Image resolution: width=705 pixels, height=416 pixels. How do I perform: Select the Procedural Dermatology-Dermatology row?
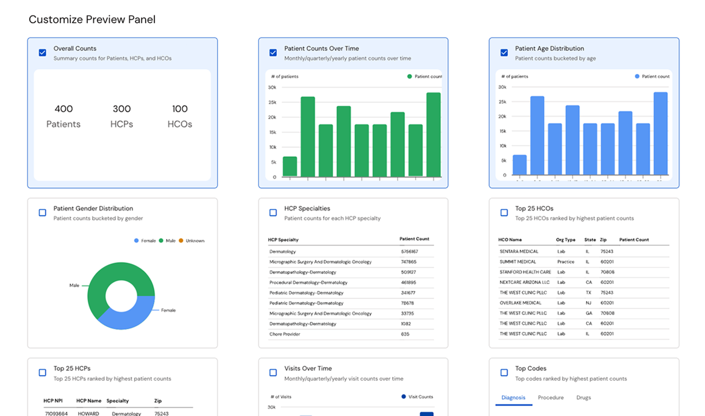point(351,283)
